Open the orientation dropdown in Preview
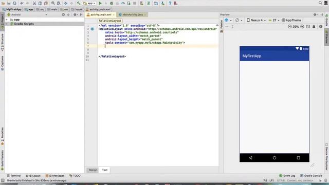The width and height of the screenshot is (329, 185). [x=239, y=21]
